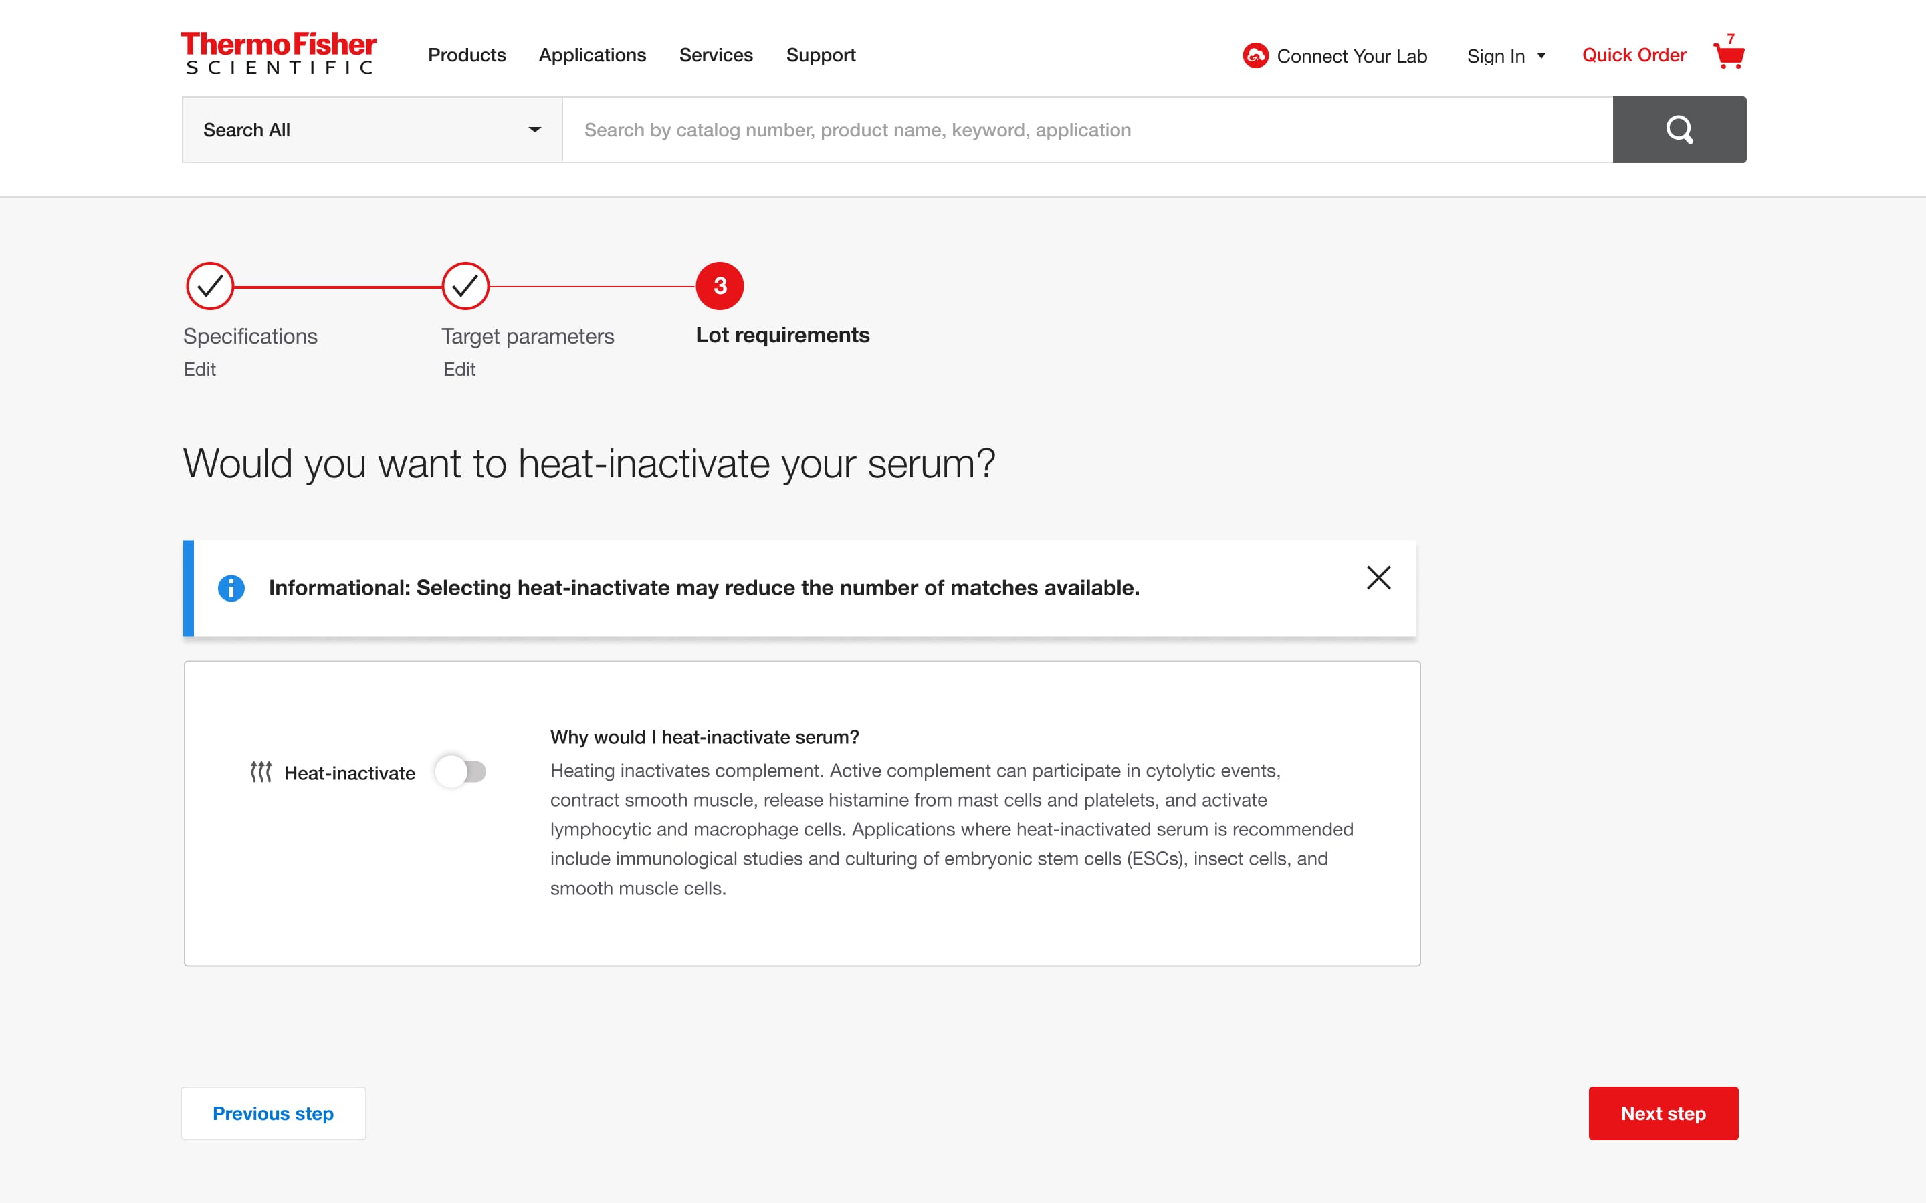Click the Specifications step label

point(250,336)
